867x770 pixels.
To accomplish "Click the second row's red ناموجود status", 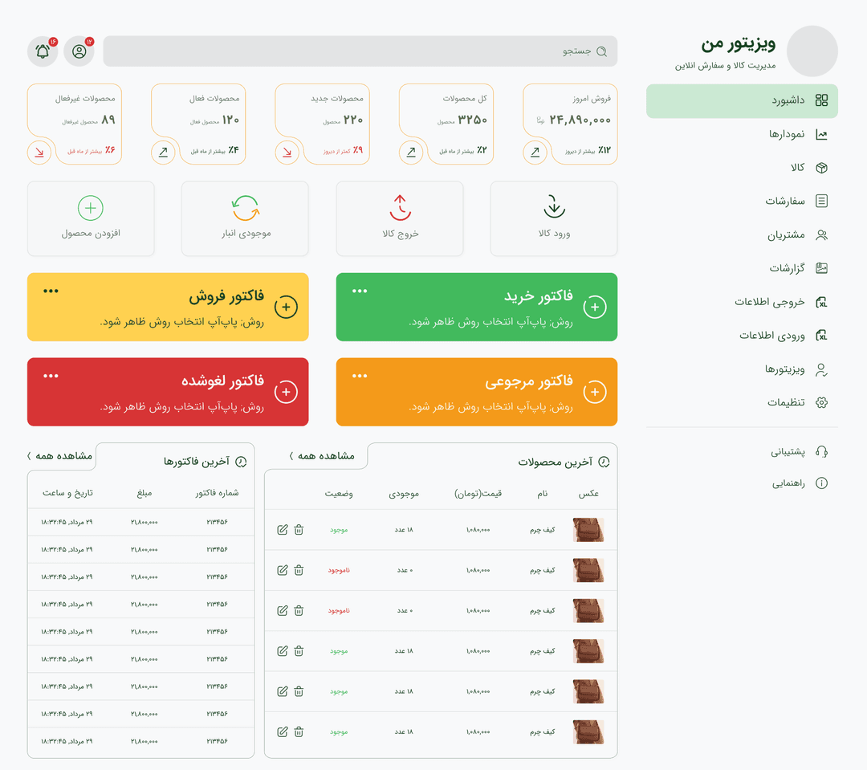I will (x=339, y=570).
